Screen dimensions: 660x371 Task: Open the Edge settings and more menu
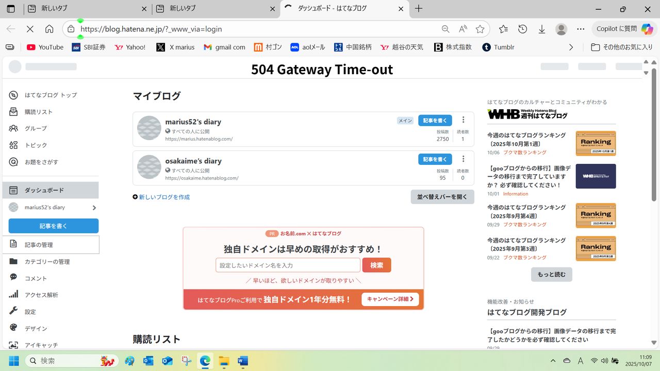581,29
